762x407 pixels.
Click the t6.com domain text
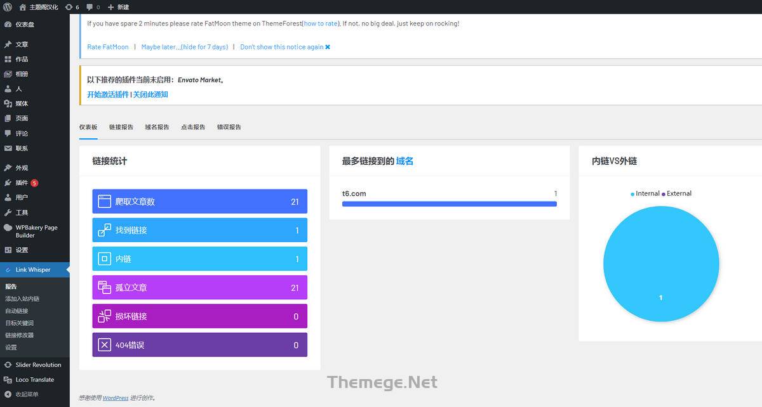click(x=354, y=193)
